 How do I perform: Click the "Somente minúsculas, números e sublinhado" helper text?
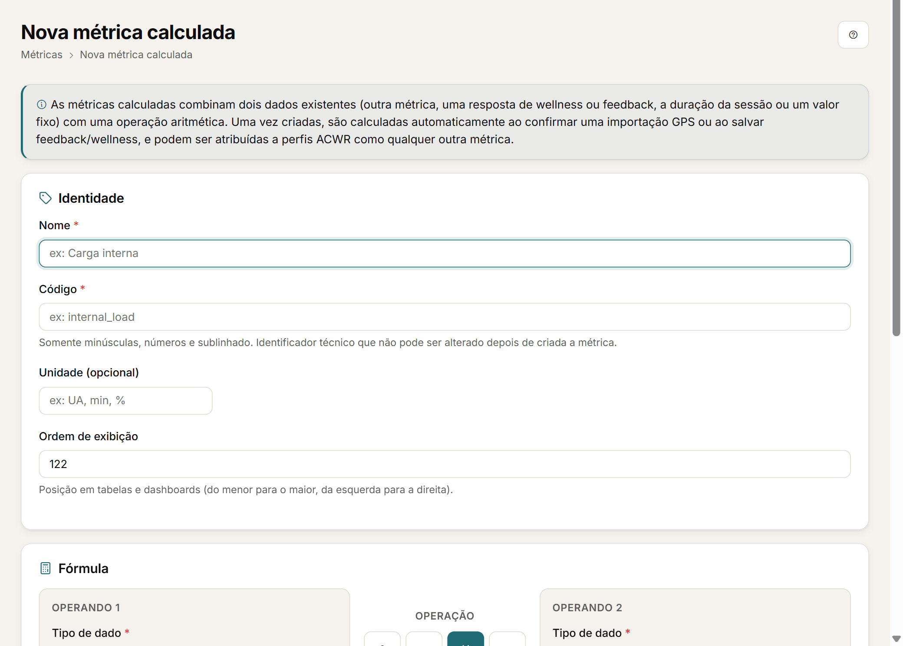[x=328, y=343]
